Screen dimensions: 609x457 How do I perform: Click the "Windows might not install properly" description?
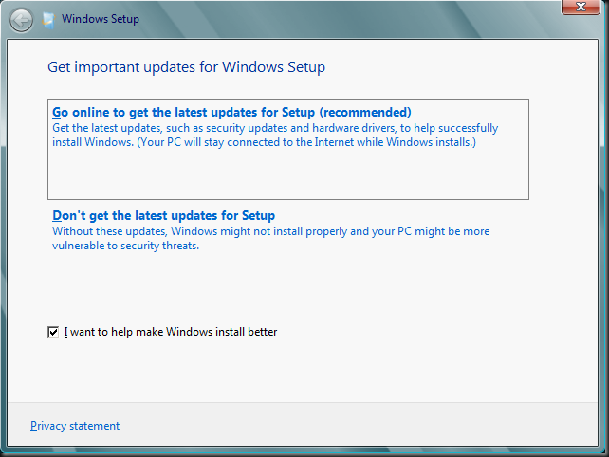click(271, 231)
